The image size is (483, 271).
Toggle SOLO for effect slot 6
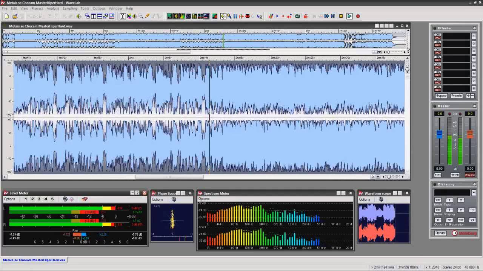pos(438,75)
